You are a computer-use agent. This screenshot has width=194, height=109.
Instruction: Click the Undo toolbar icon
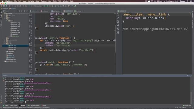[x=9, y=6]
